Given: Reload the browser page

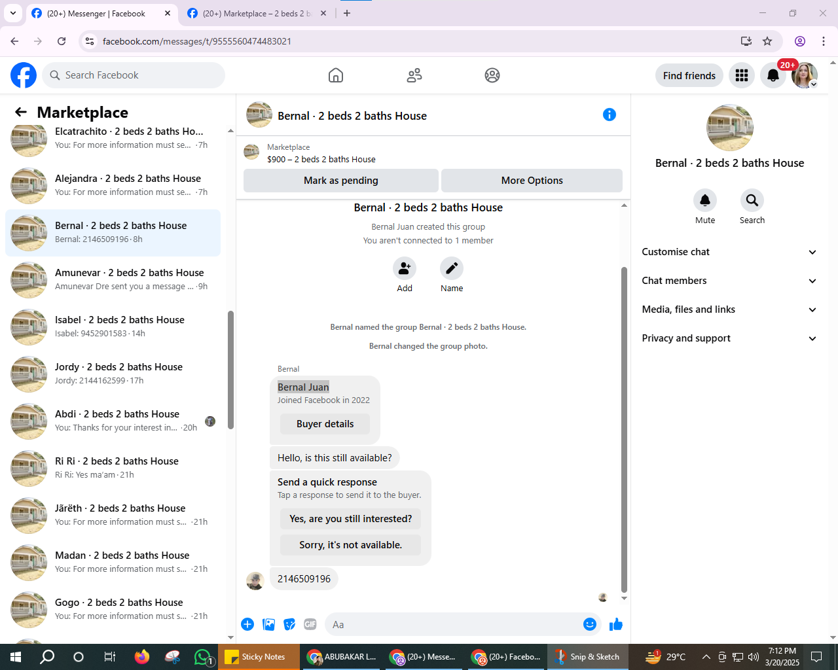Looking at the screenshot, I should (x=62, y=41).
